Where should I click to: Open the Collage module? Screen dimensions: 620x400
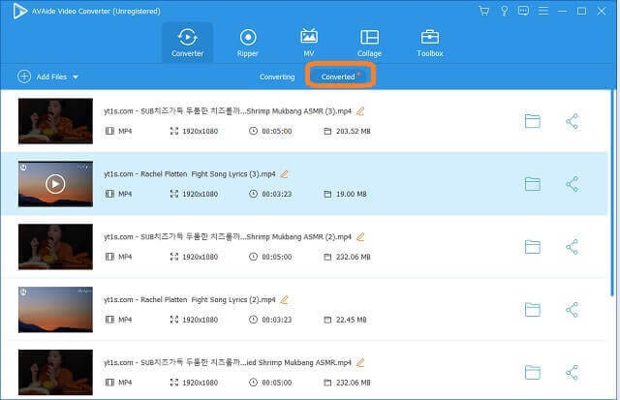(x=369, y=43)
